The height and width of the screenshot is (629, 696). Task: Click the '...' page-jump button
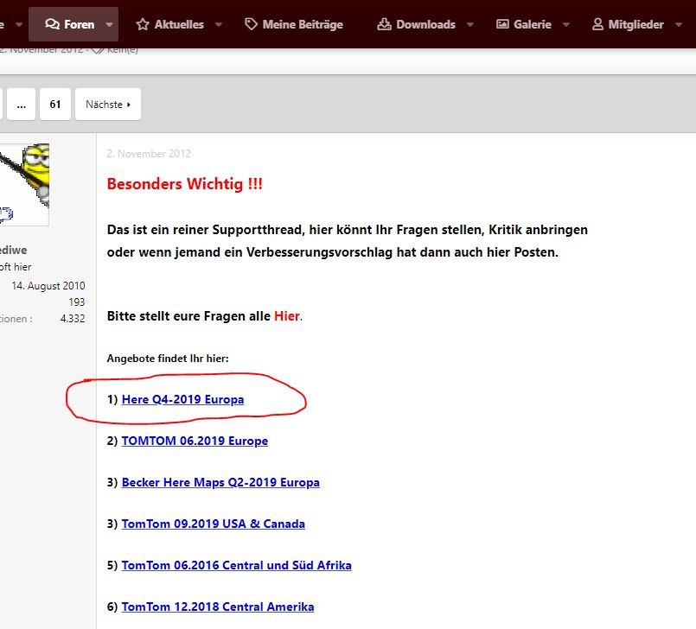click(x=22, y=105)
